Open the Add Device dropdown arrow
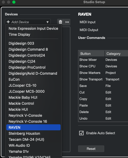Screen dimensions: 128x158 [48, 22]
